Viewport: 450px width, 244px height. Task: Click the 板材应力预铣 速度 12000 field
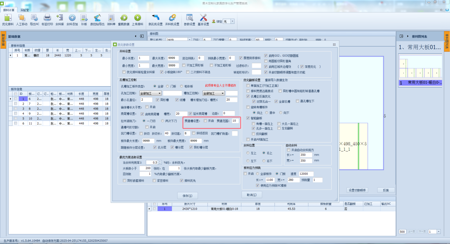pyautogui.click(x=306, y=174)
